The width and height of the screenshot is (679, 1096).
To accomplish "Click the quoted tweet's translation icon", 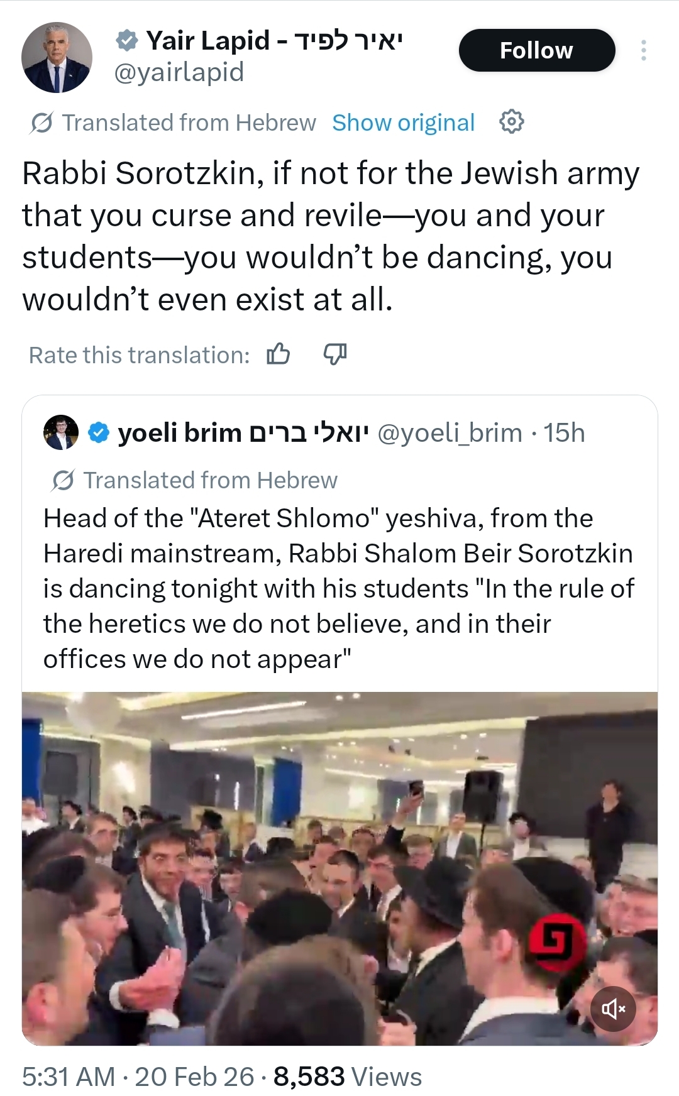I will point(63,481).
